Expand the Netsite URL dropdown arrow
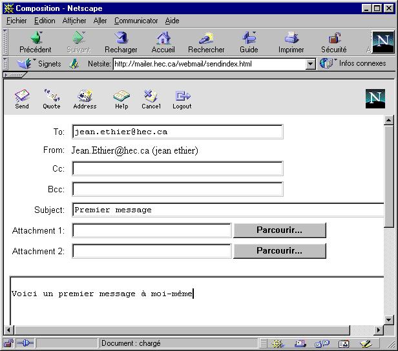 tap(310, 64)
